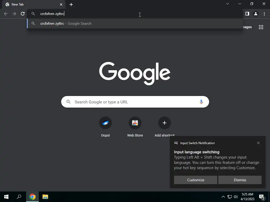Show hidden system tray icons
270x202 pixels.
tap(223, 197)
